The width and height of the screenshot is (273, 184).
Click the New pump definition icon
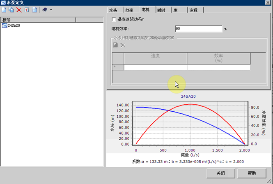point(4,10)
